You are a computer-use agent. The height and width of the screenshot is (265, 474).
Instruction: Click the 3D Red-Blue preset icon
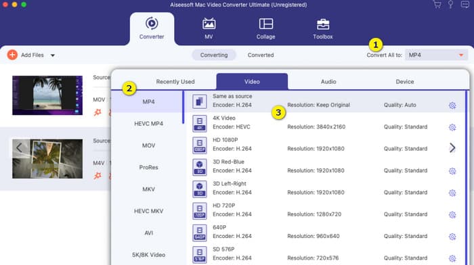pos(200,167)
